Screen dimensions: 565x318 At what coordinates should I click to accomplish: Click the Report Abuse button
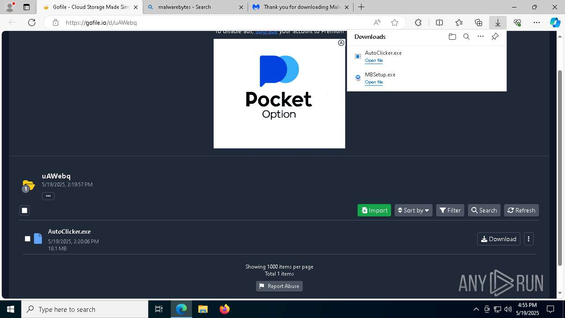click(279, 286)
